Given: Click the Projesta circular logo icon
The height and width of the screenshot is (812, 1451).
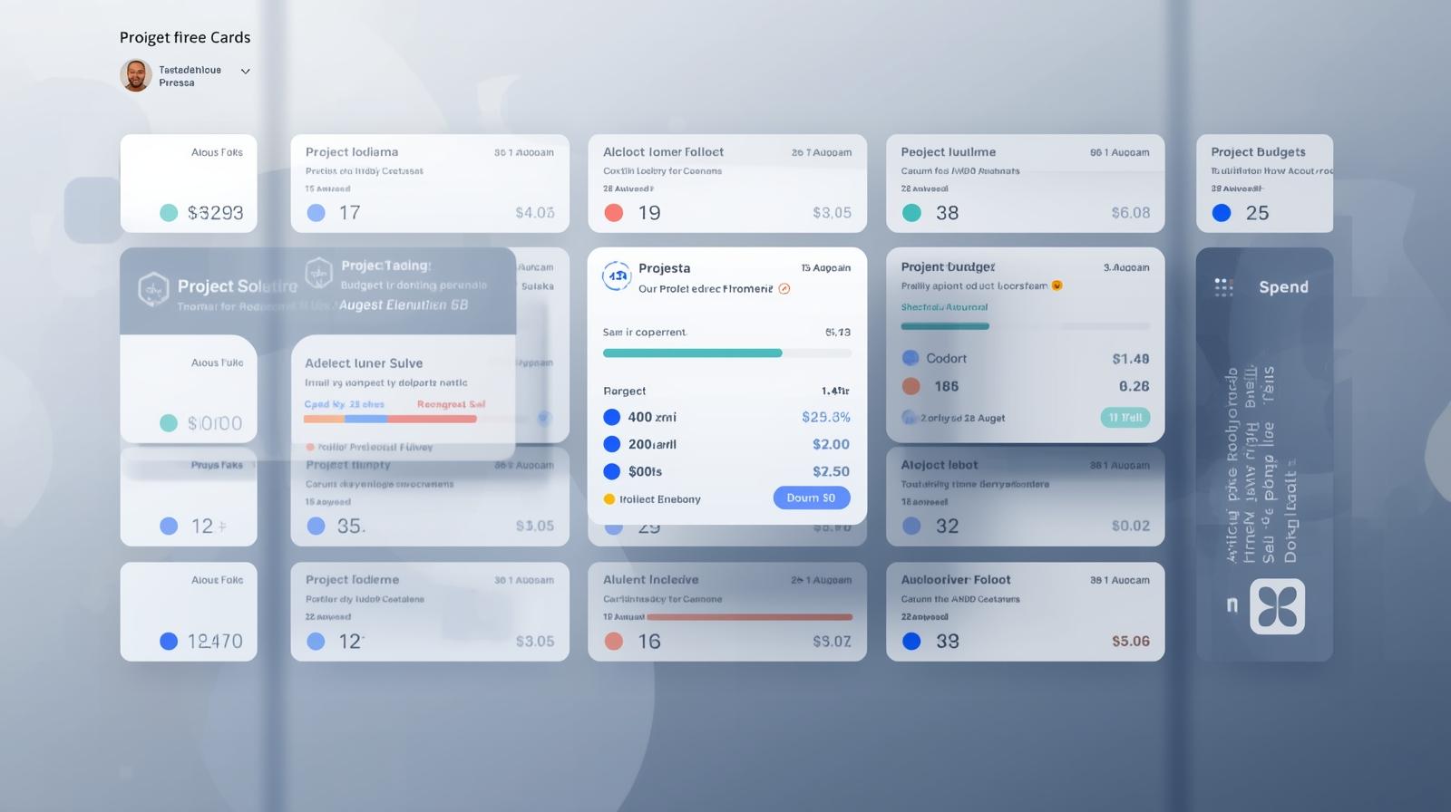Looking at the screenshot, I should point(617,276).
